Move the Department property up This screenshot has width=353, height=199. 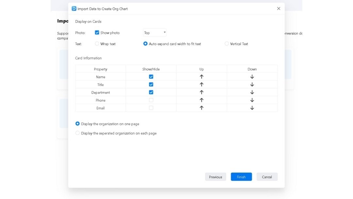[202, 92]
